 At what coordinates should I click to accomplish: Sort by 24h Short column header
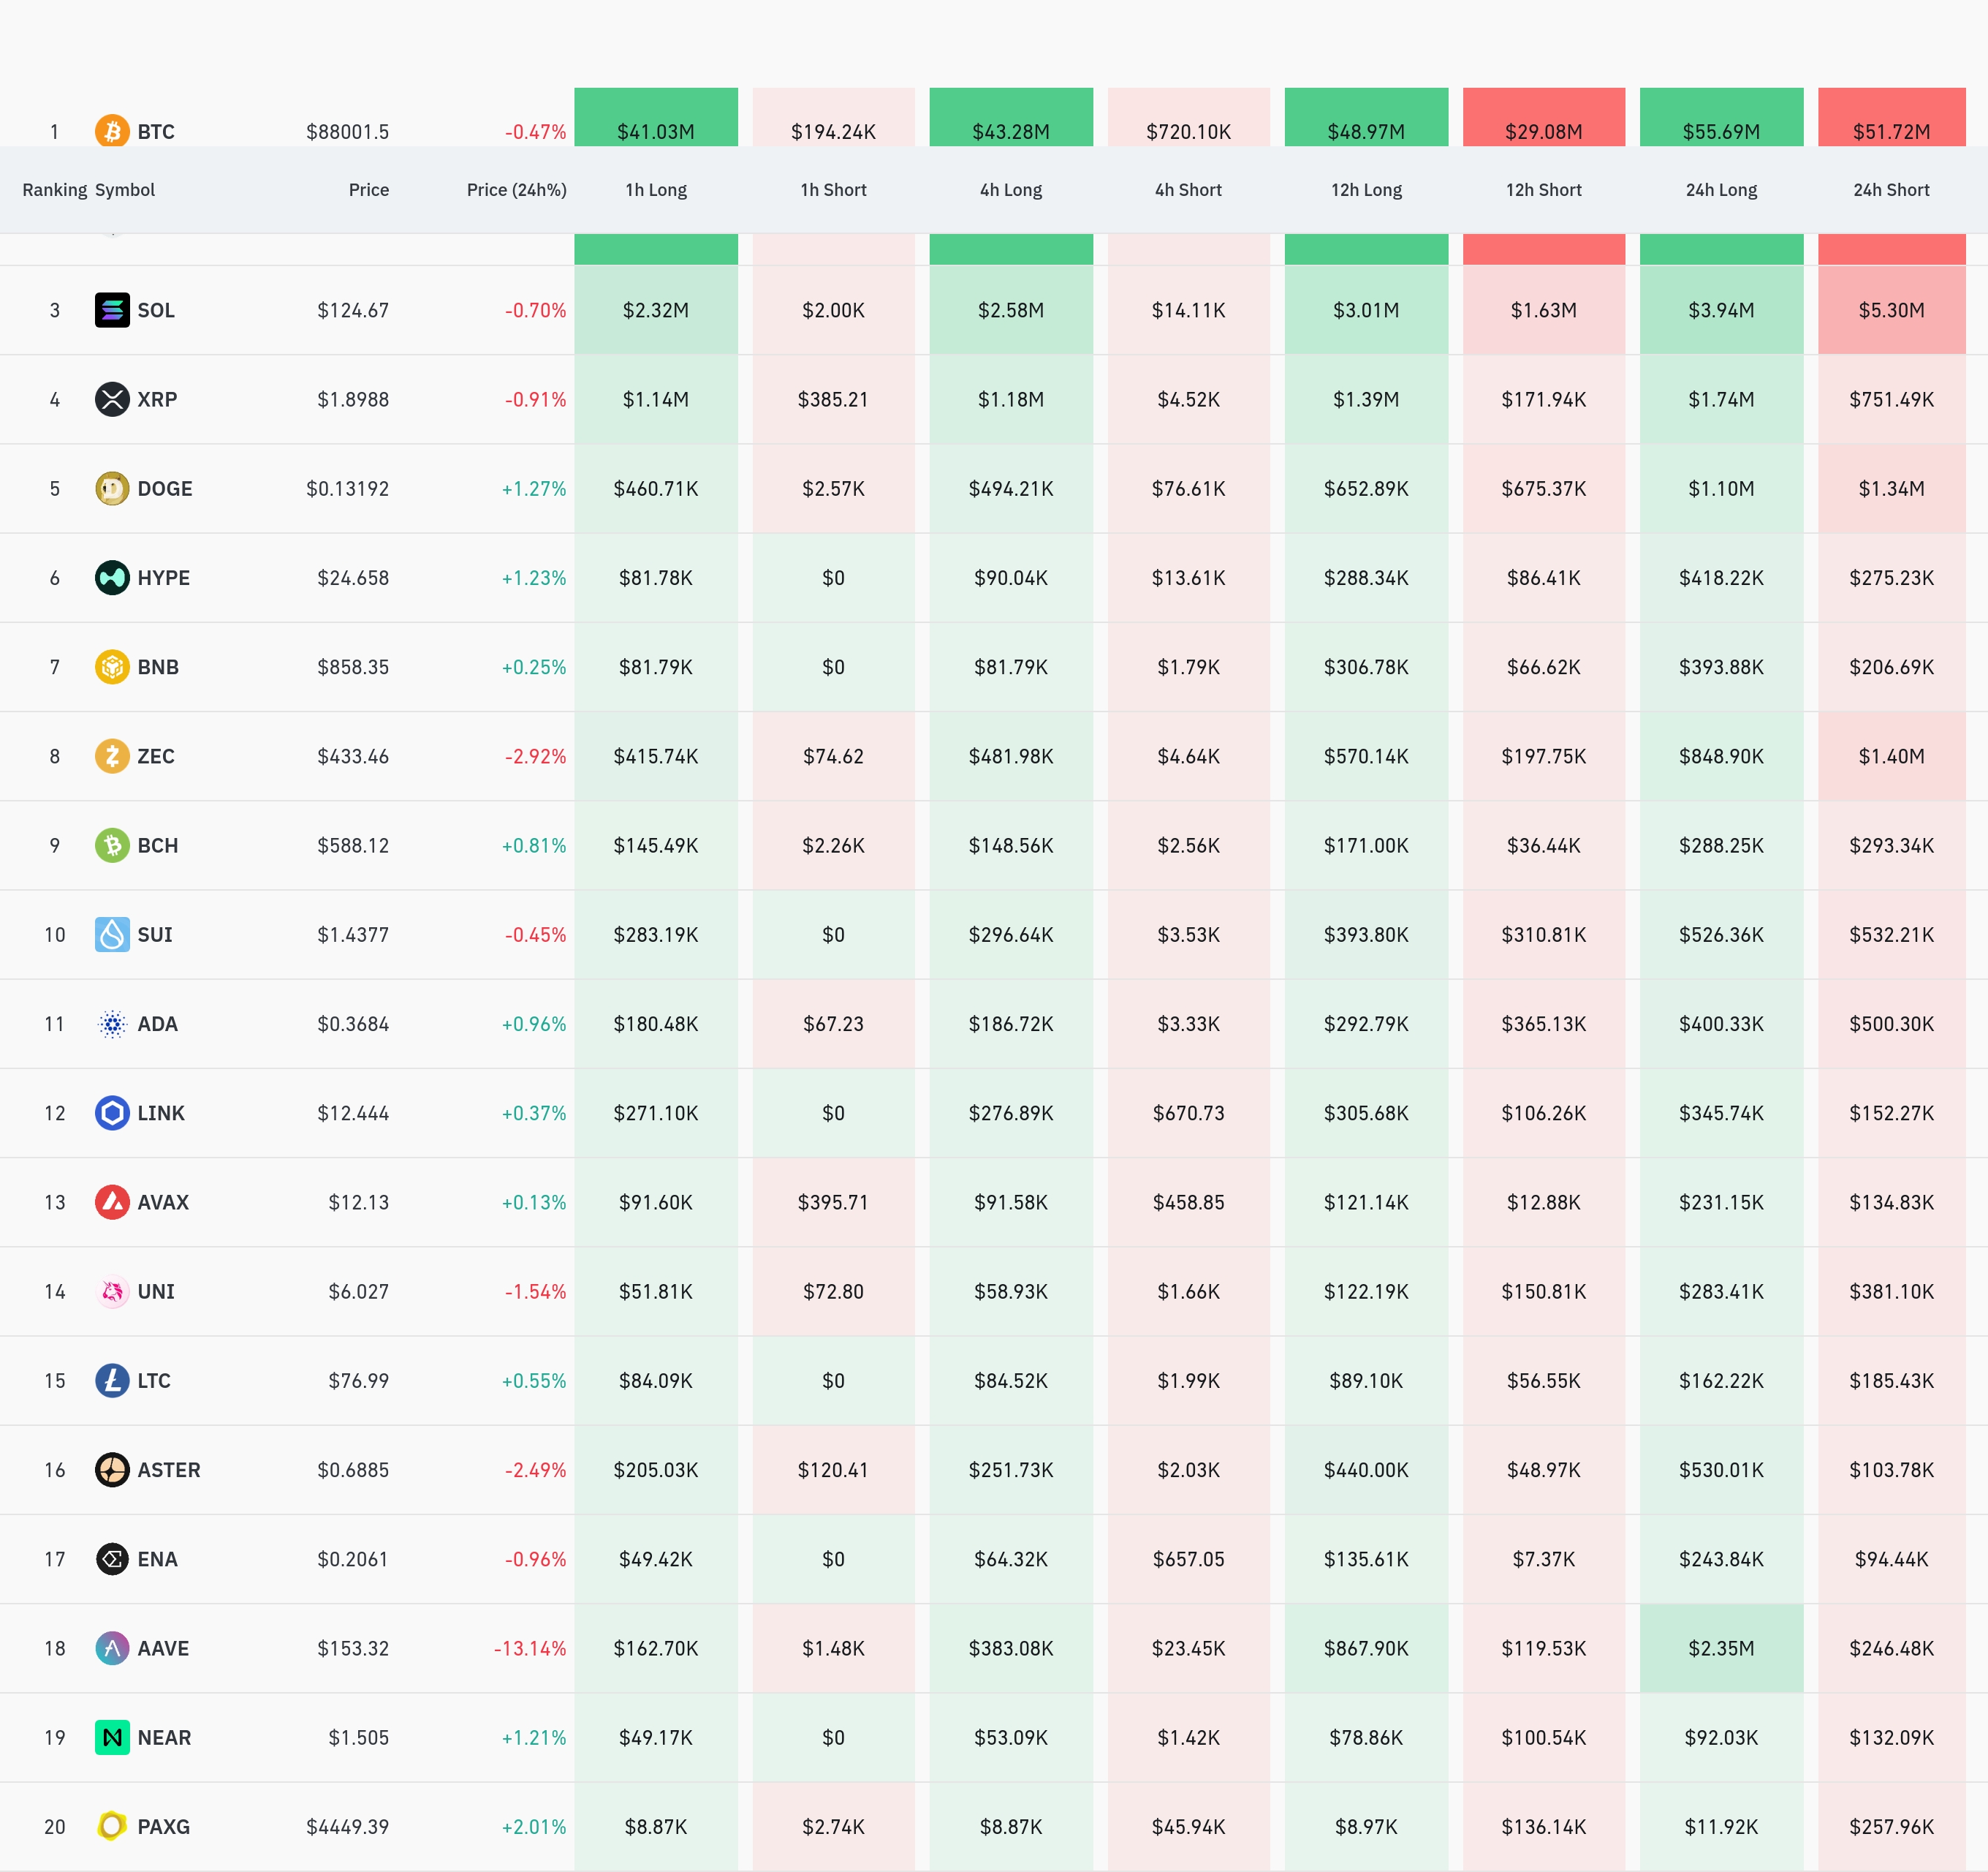[x=1891, y=190]
